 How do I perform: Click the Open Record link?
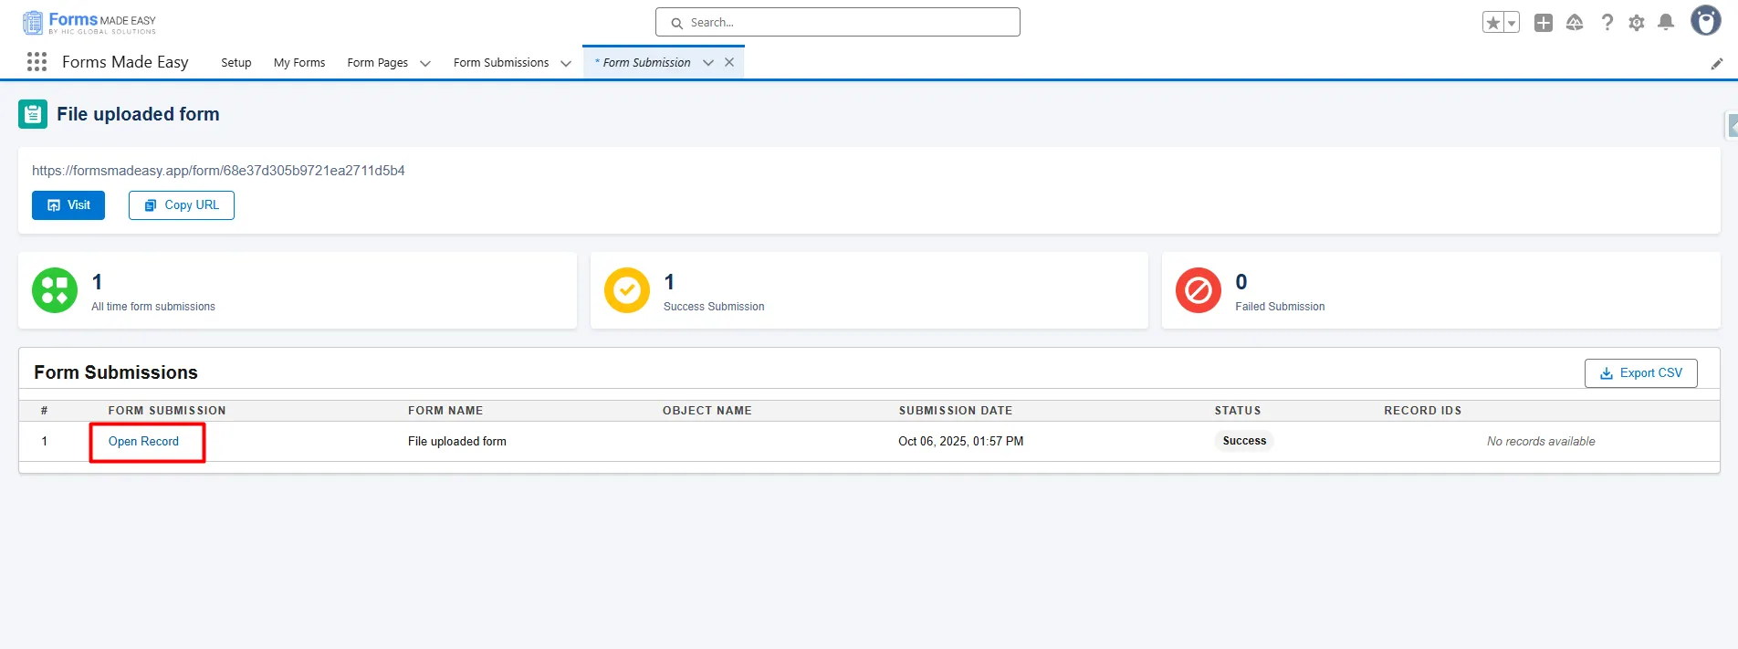(143, 442)
